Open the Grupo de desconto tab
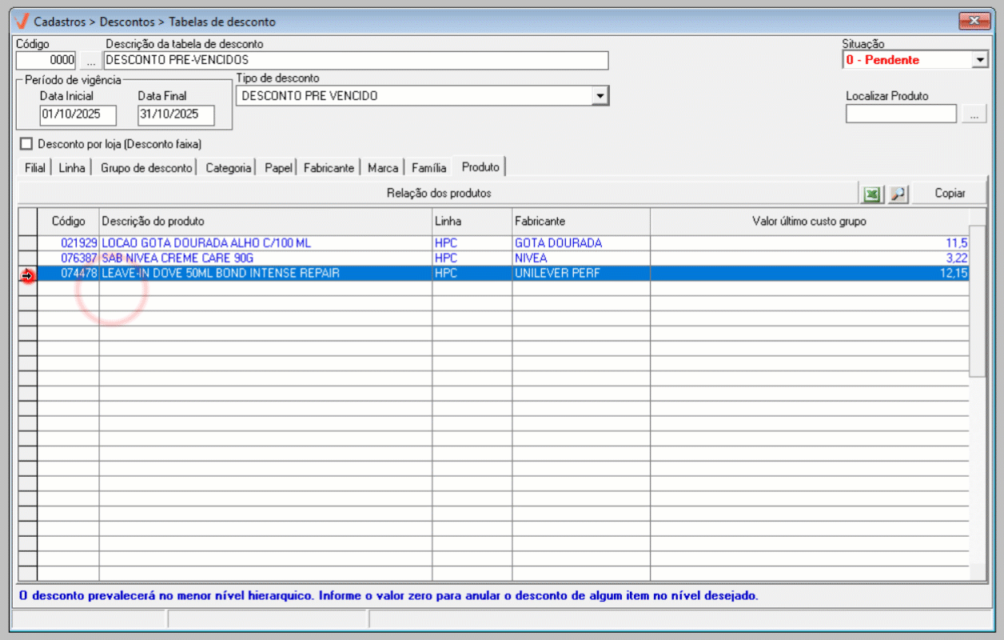1004x640 pixels. pos(146,168)
